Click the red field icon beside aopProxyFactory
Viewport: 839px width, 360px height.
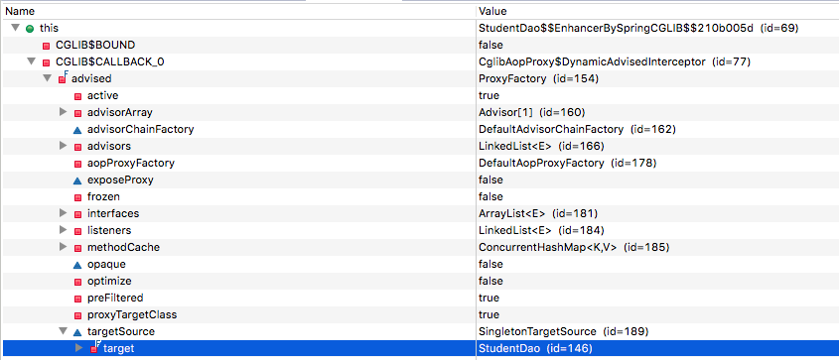tap(77, 164)
